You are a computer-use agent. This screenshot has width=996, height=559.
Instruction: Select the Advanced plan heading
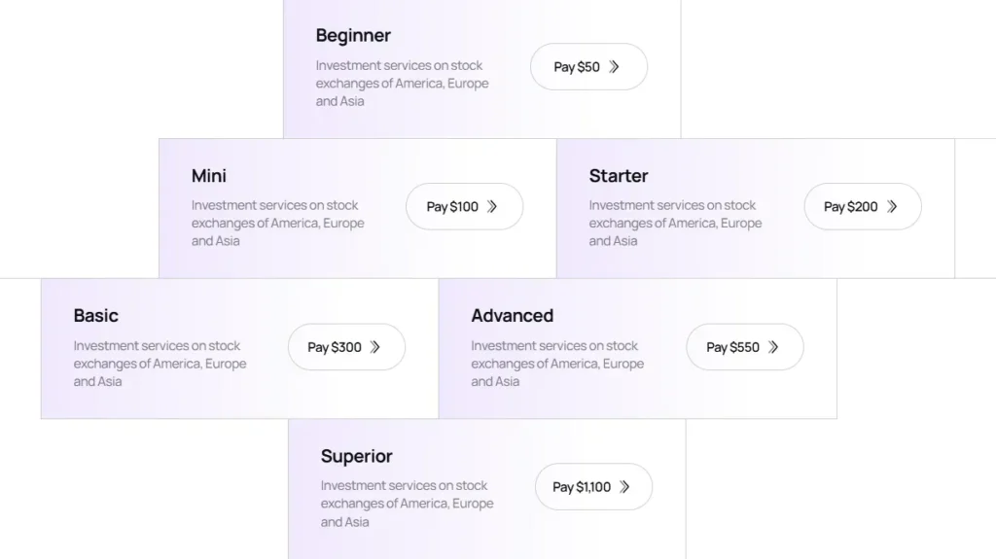point(513,316)
